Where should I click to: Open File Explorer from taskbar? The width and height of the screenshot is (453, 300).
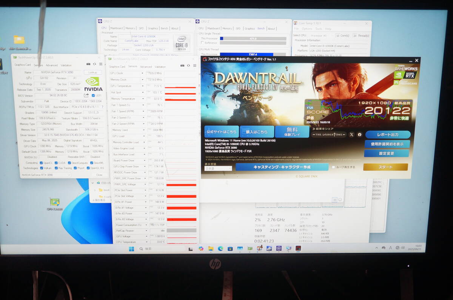click(211, 249)
